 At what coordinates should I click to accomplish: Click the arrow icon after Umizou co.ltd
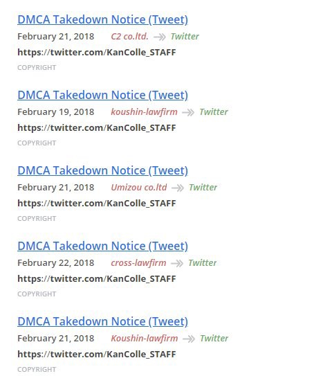(x=178, y=188)
